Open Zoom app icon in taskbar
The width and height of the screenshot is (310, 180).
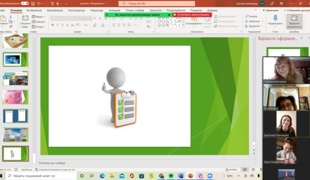210,175
